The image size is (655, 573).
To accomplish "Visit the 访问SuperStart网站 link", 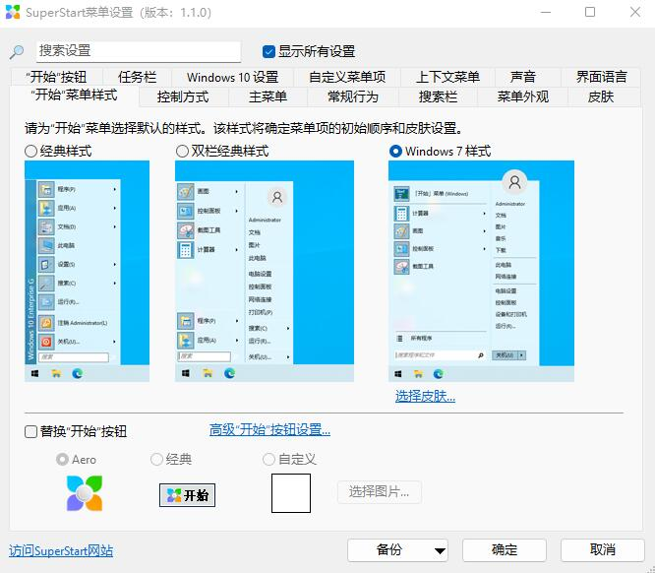I will coord(61,550).
